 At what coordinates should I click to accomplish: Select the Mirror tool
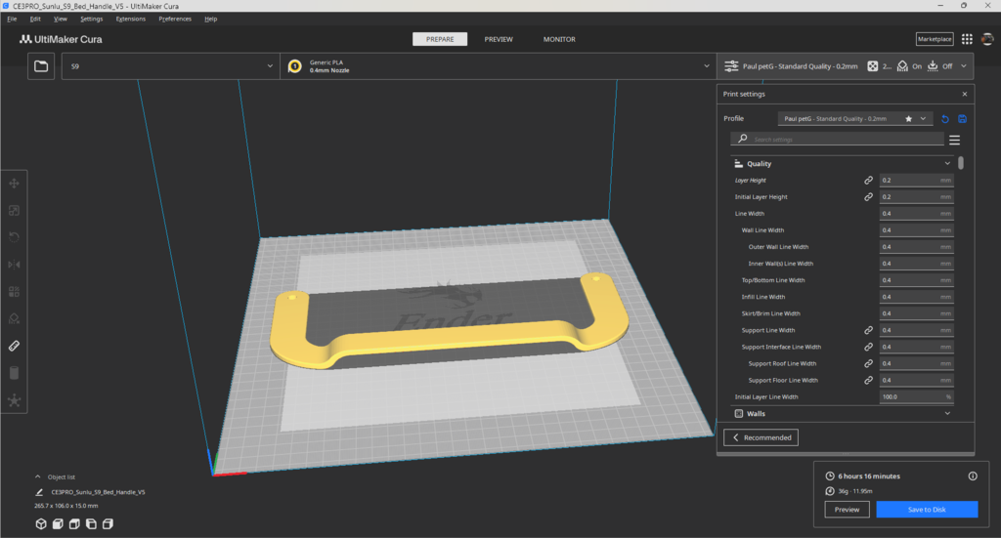pos(14,265)
